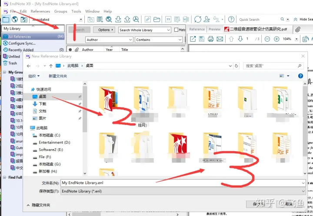The height and width of the screenshot is (216, 313).
Task: Open Online Search globe-magnifier toolbar icon
Action: [109, 20]
